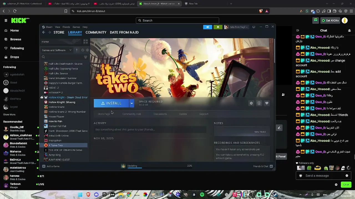The image size is (355, 199).
Task: Open Kick chat user list icon
Action: (349, 30)
